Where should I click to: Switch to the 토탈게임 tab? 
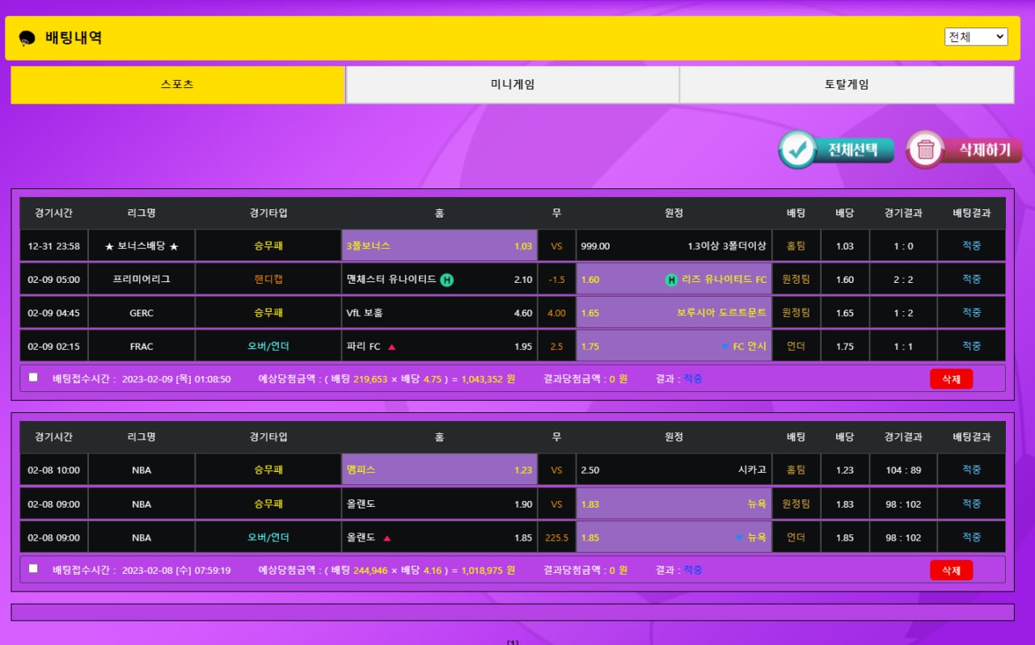click(x=847, y=85)
